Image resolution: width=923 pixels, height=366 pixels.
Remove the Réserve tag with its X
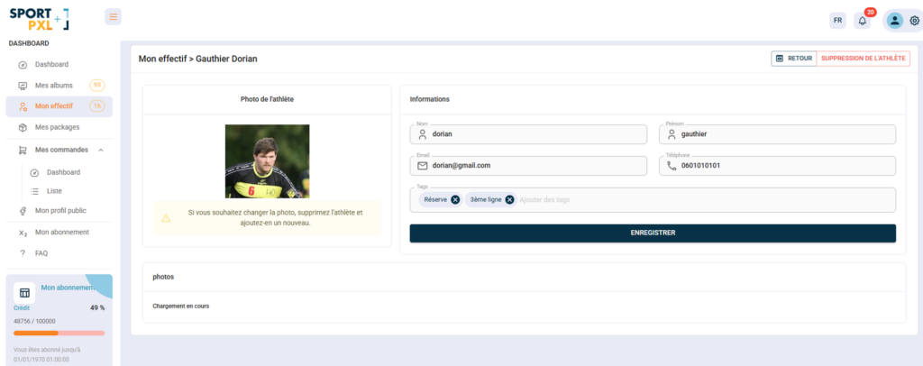tap(455, 199)
